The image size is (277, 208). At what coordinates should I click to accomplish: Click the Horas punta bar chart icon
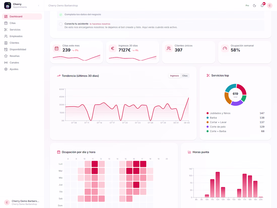point(190,152)
